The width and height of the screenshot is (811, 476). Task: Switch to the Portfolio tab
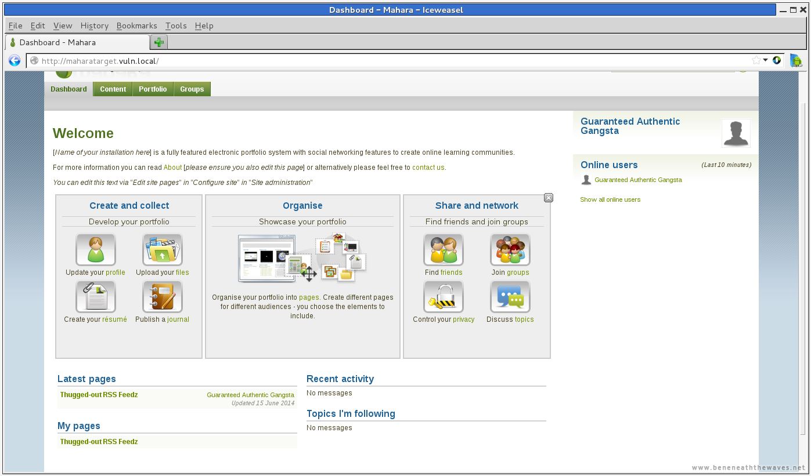pos(153,89)
